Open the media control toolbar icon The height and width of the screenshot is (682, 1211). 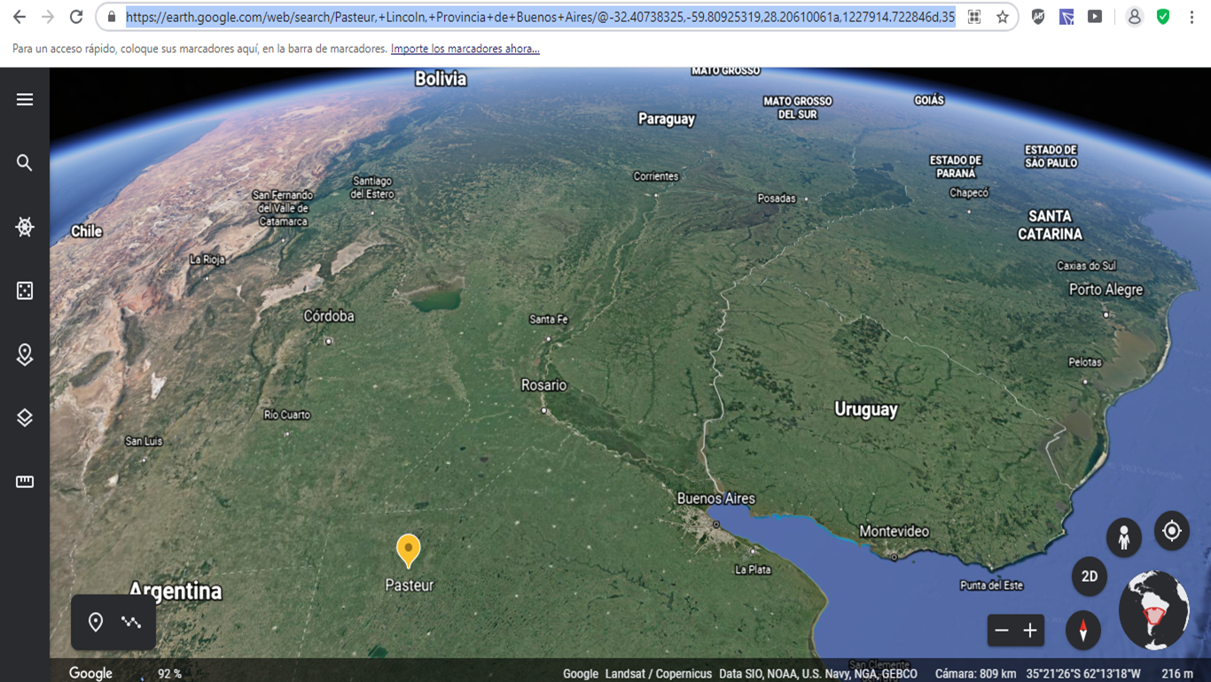point(1095,17)
